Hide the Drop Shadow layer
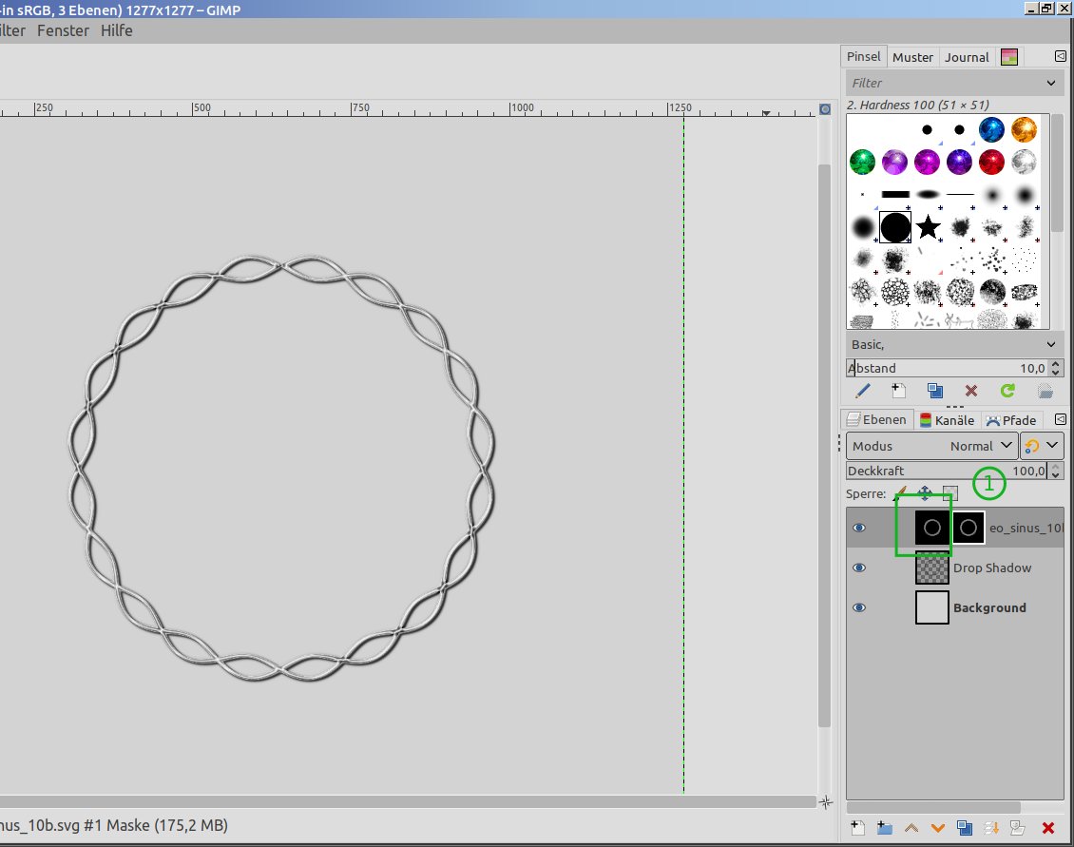Image resolution: width=1074 pixels, height=847 pixels. point(859,568)
